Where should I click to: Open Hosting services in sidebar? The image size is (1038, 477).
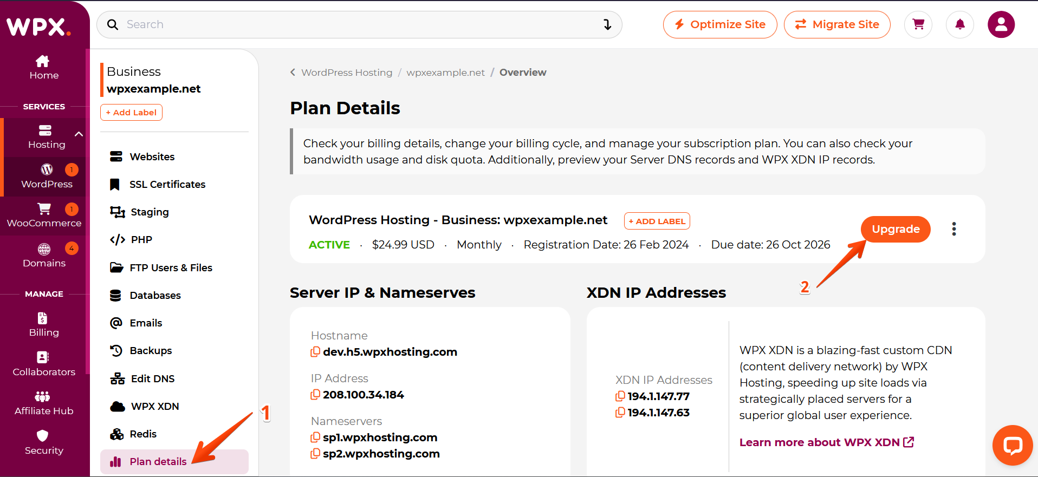46,137
